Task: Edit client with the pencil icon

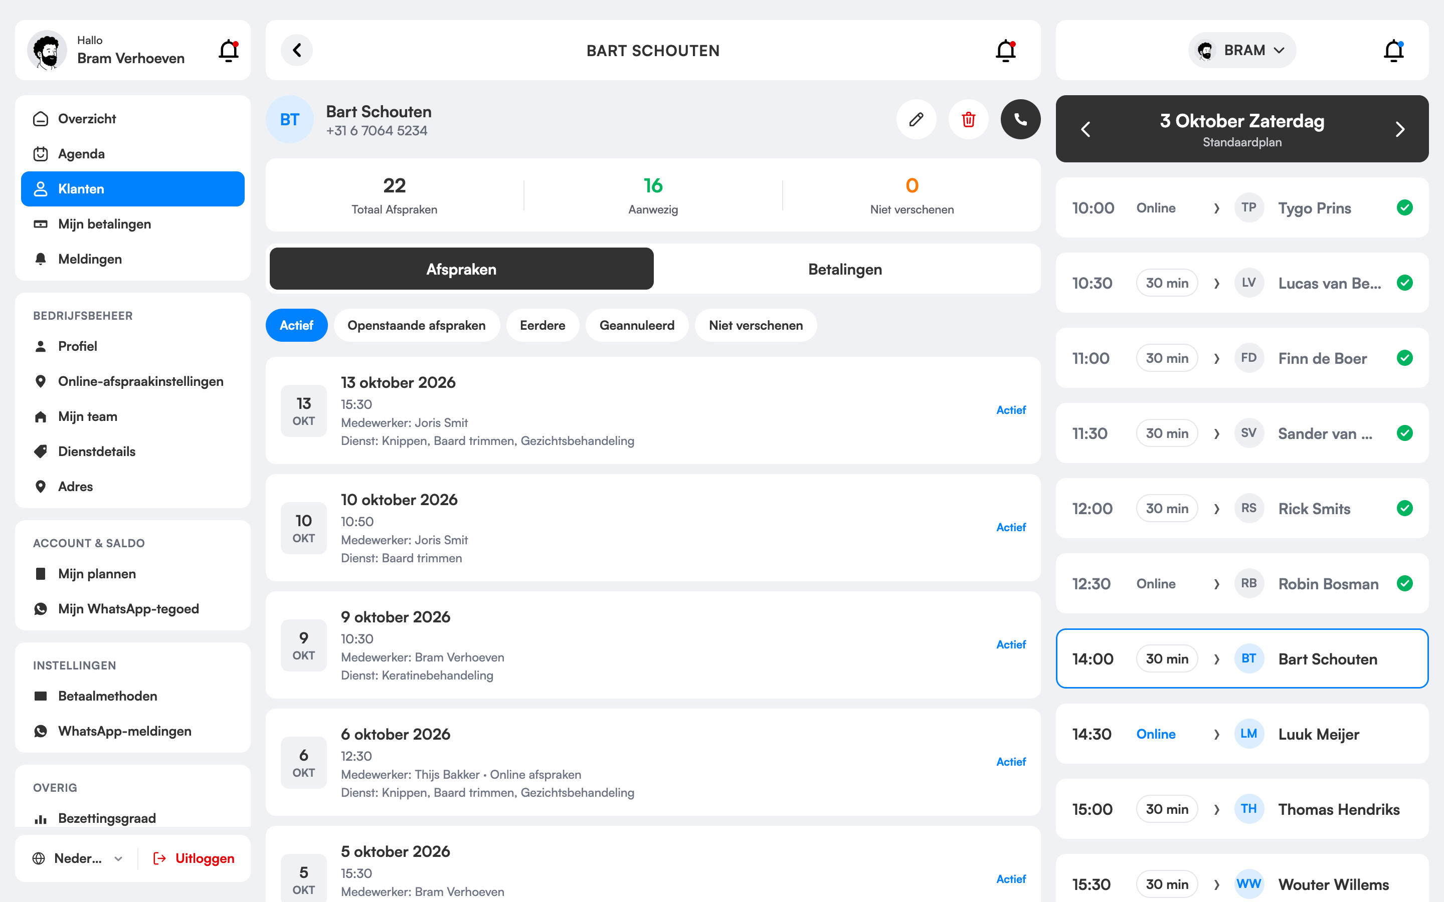Action: coord(916,119)
